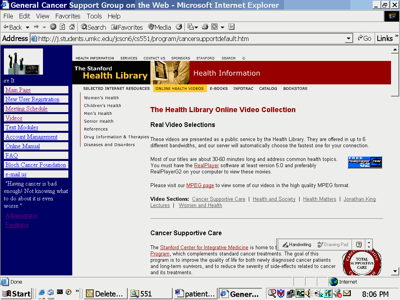This screenshot has height=300, width=400.
Task: Stop loading the page
Action: point(53,27)
